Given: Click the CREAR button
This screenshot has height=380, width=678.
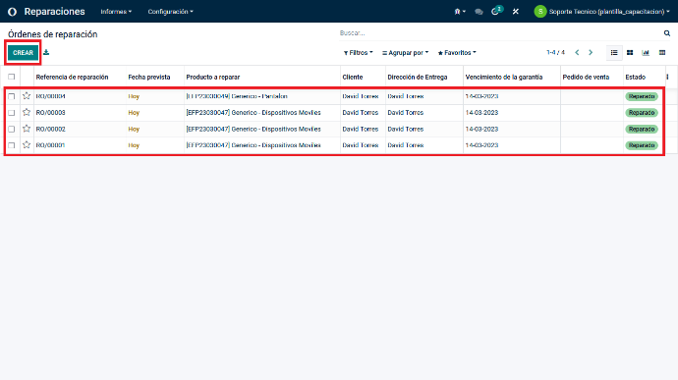Looking at the screenshot, I should [23, 53].
